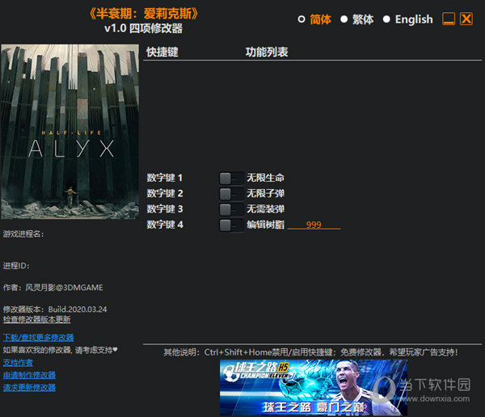
Task: Click the 快捷键 column header
Action: [162, 52]
